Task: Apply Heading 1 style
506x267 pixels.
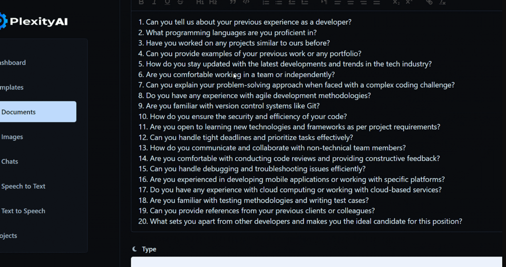Action: pos(200,2)
